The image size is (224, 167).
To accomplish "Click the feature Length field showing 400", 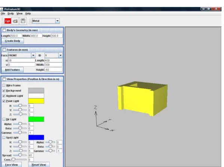I will (53, 61).
